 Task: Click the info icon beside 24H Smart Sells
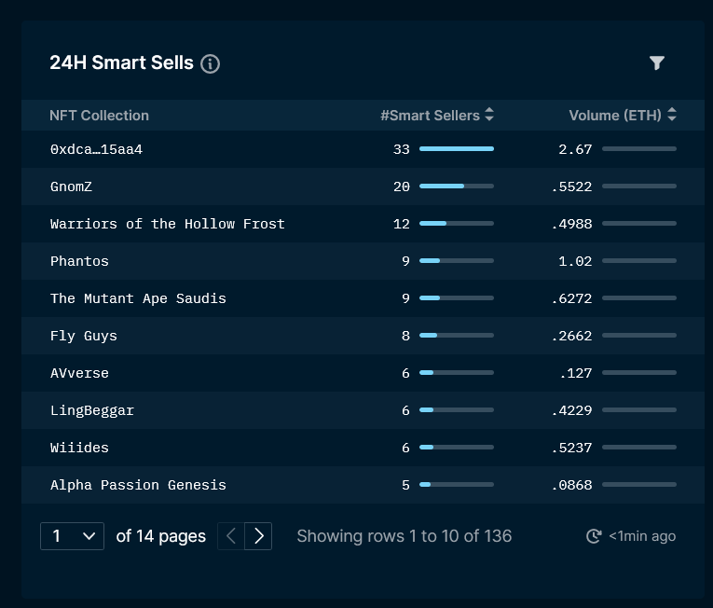pos(210,63)
